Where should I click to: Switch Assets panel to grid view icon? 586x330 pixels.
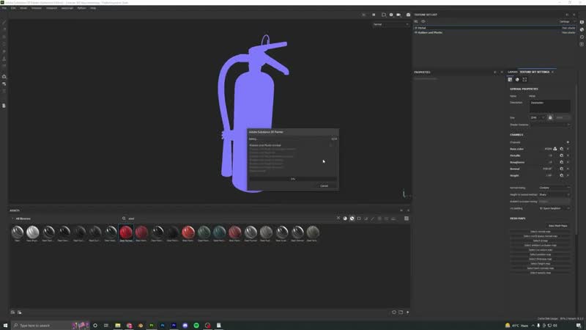pos(407,219)
